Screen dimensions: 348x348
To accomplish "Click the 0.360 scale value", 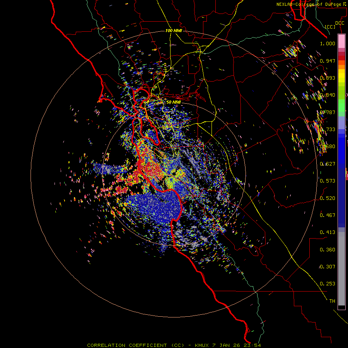I will pos(328,250).
